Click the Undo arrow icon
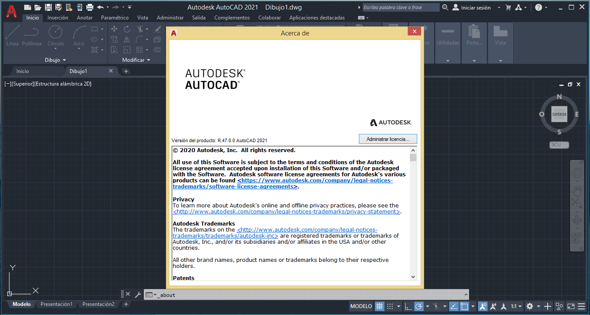This screenshot has height=315, width=590. [100, 7]
